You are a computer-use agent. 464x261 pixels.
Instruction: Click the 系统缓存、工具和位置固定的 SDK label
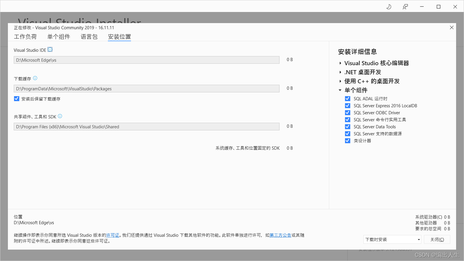click(248, 148)
